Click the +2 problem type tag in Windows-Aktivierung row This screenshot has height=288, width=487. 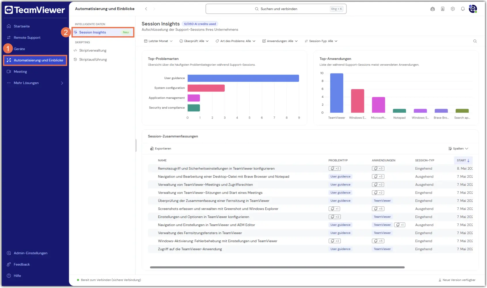[335, 241]
